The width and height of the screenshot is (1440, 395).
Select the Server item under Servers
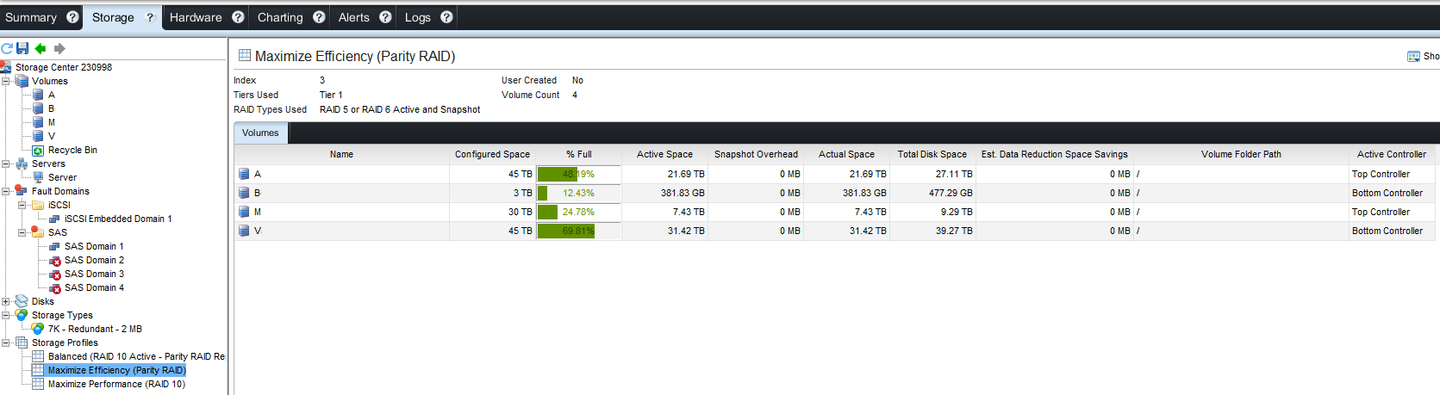(62, 177)
